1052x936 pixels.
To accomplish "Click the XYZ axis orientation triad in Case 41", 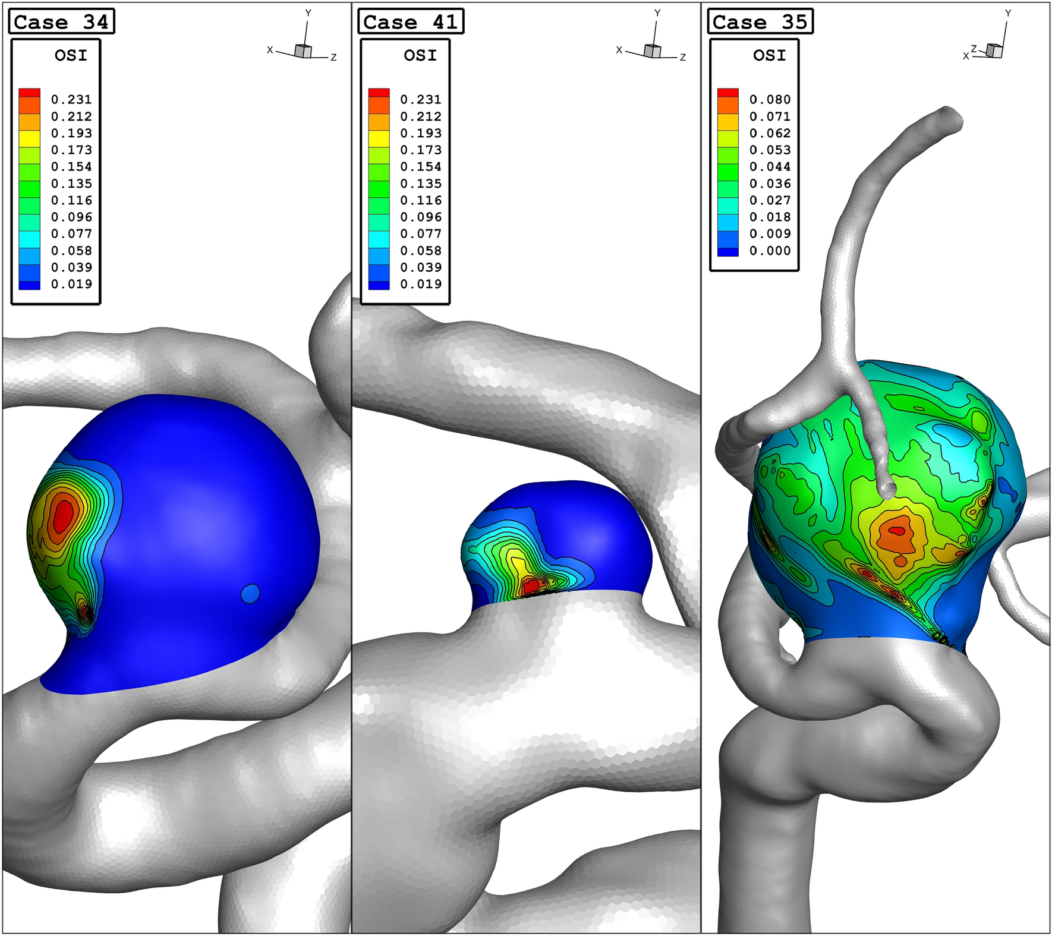I will click(653, 37).
